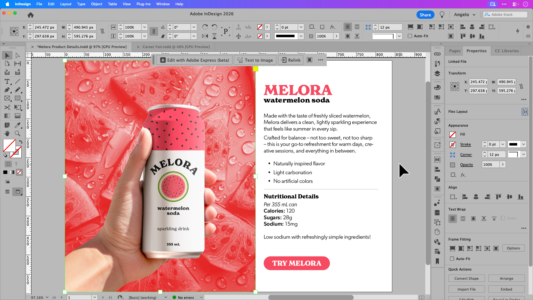
Task: Select the Gap tool
Action: (17, 64)
